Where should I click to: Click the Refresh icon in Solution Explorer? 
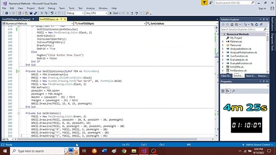tap(257, 25)
